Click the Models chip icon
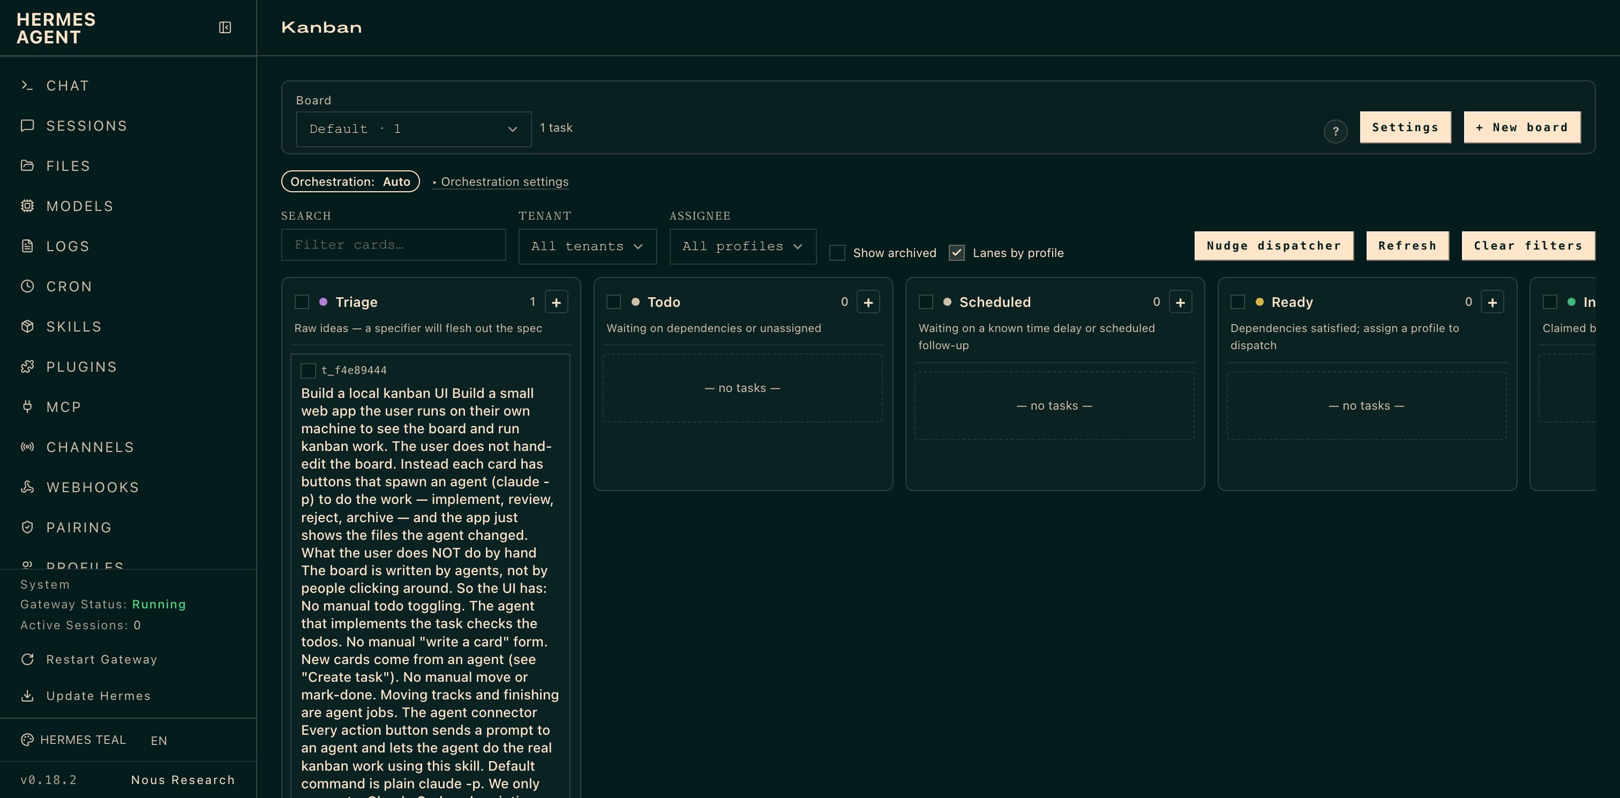 (x=27, y=206)
